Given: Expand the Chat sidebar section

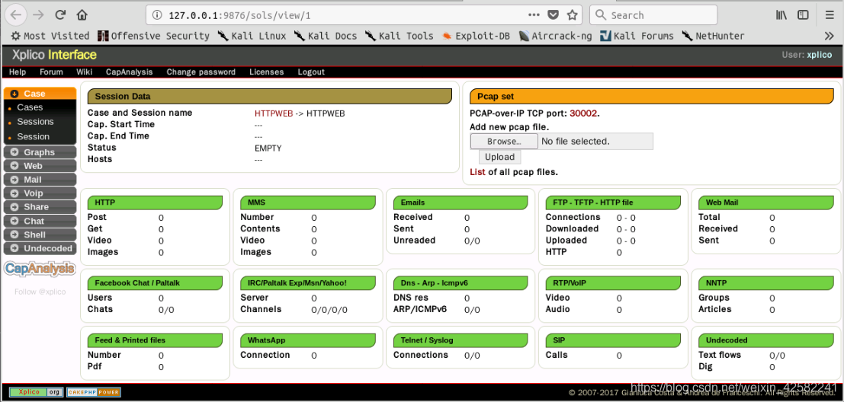Looking at the screenshot, I should [x=40, y=221].
